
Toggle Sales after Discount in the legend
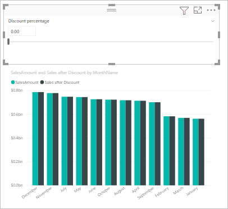60,82
